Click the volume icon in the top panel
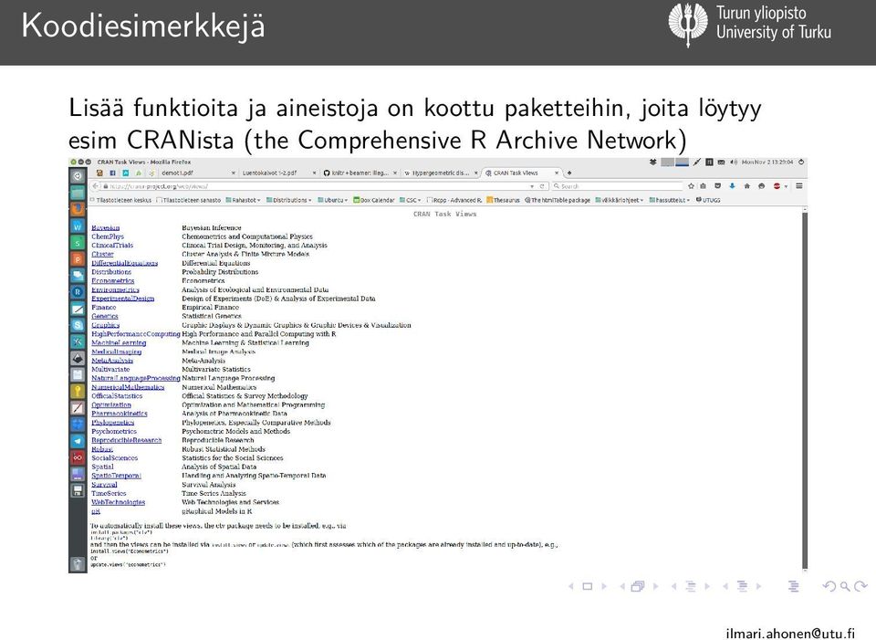 pos(734,163)
